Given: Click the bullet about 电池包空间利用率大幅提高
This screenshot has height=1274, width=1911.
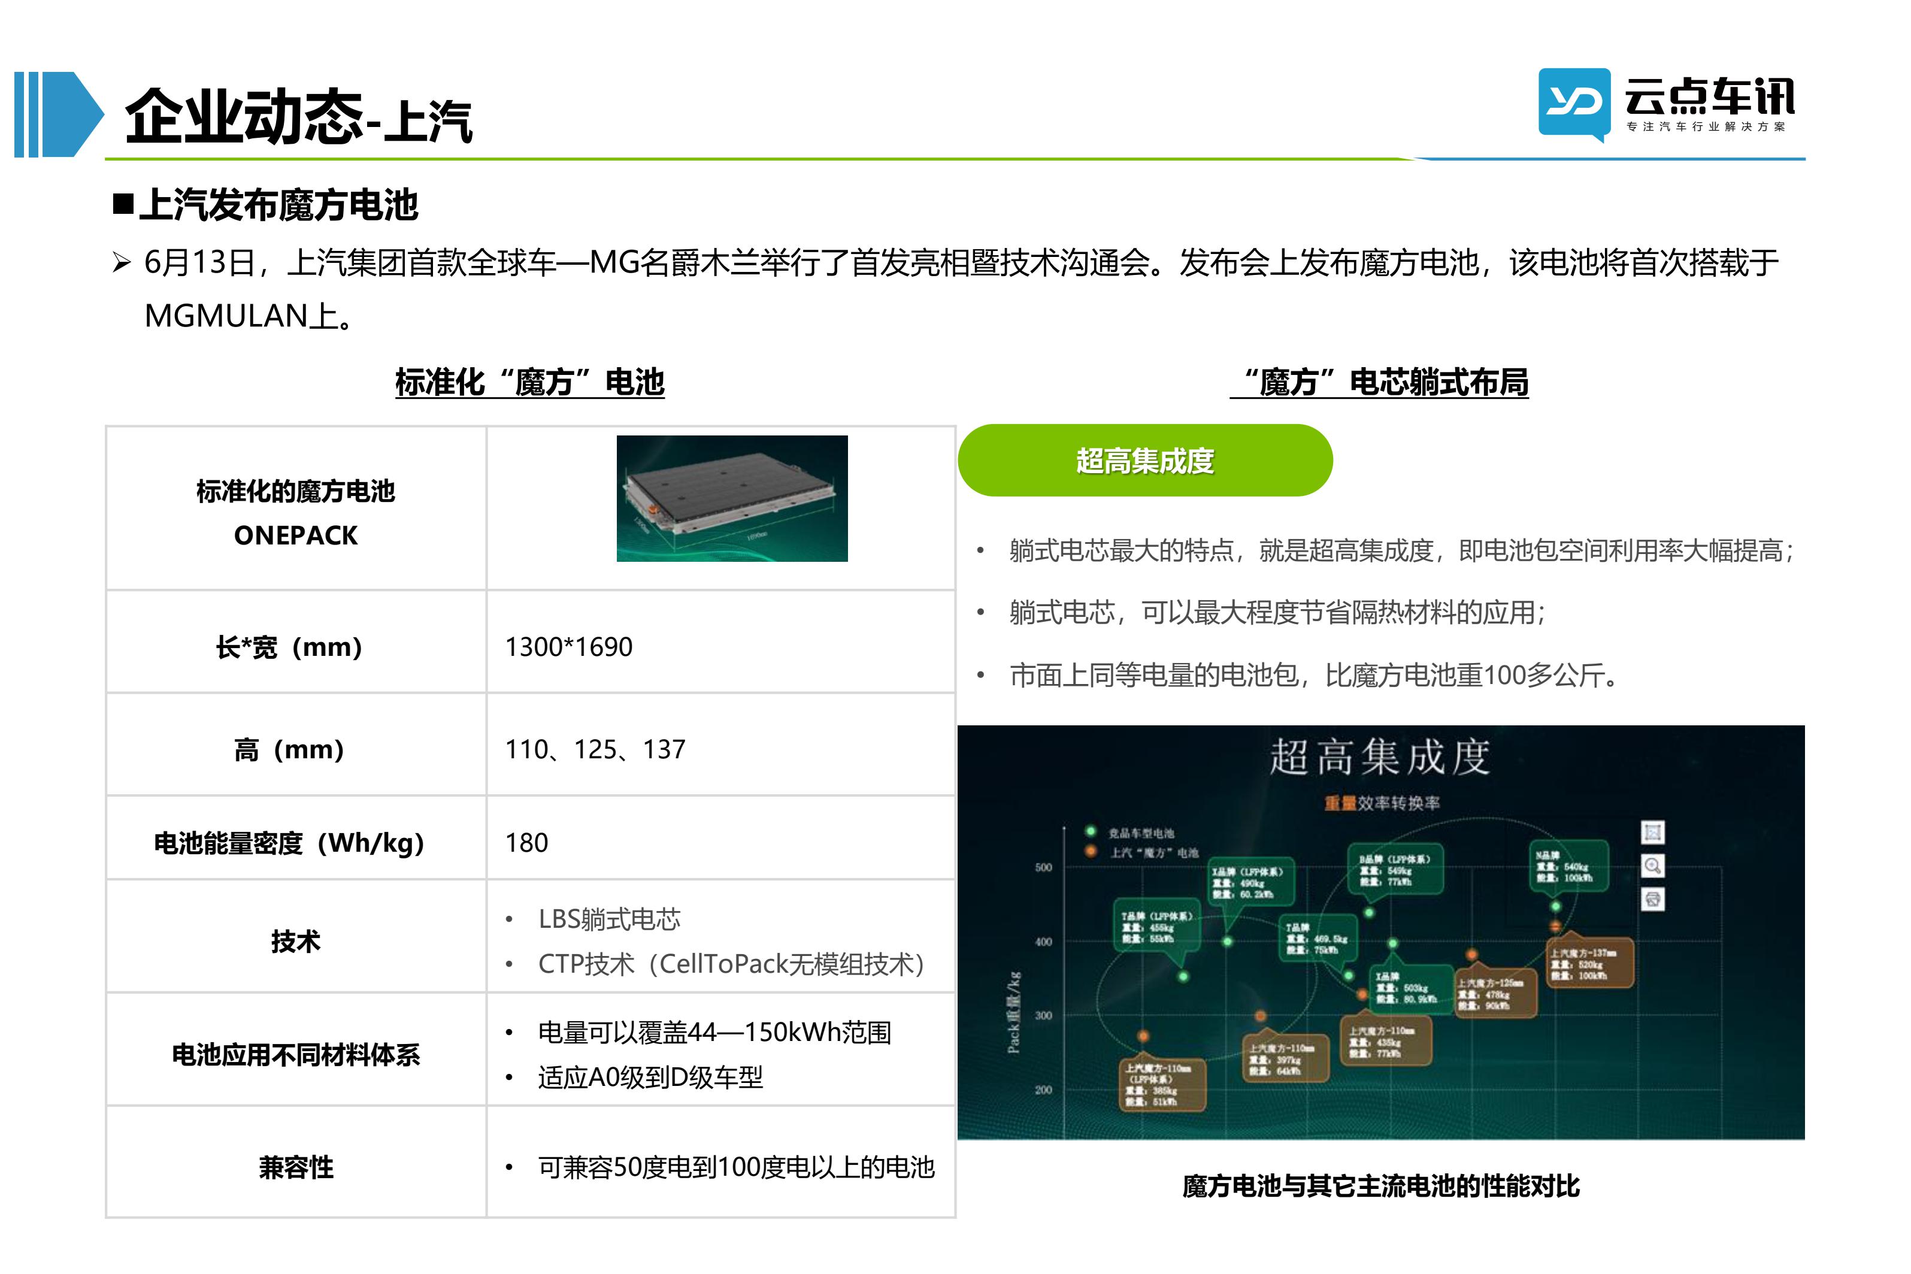Looking at the screenshot, I should pos(1400,551).
